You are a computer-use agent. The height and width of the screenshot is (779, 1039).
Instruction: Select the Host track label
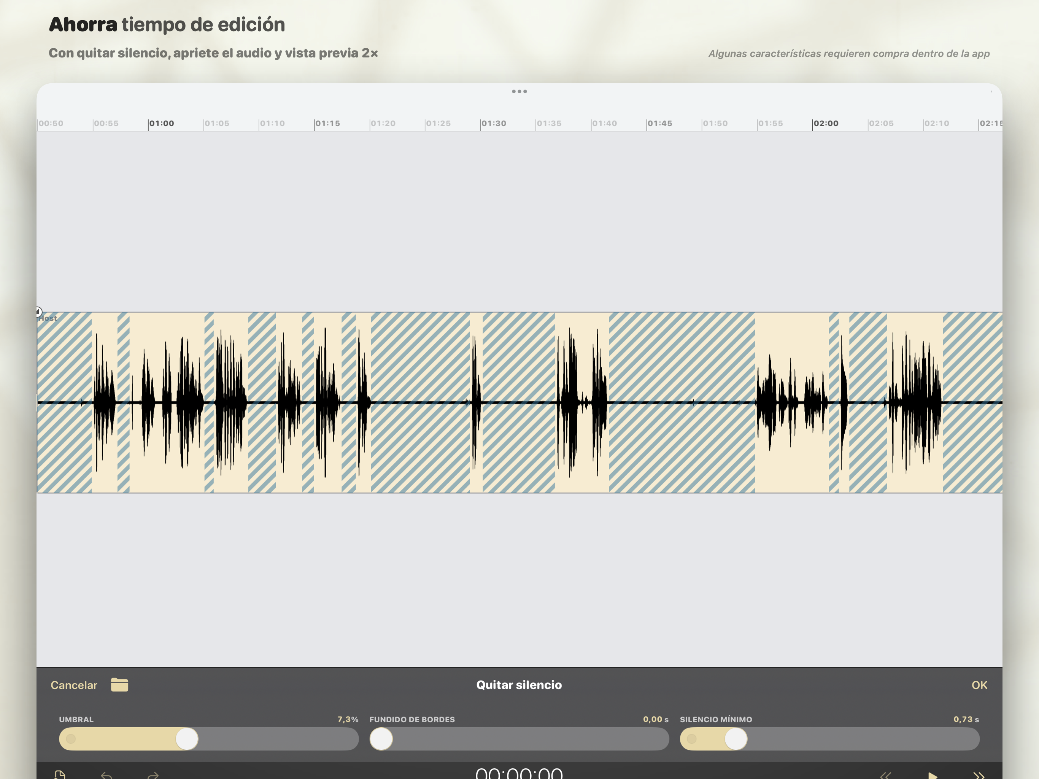[48, 318]
